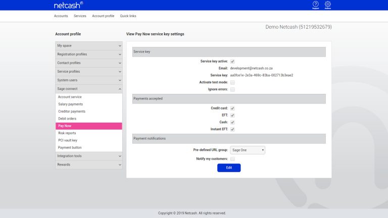
Task: Open the Account profile menu
Action: pyautogui.click(x=103, y=16)
